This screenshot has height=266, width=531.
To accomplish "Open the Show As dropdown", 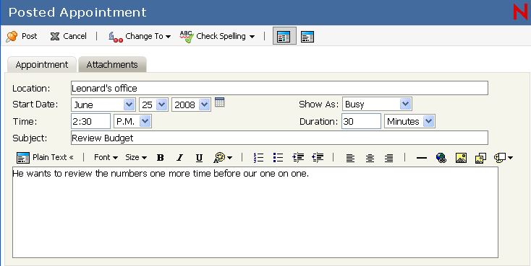I will click(377, 105).
